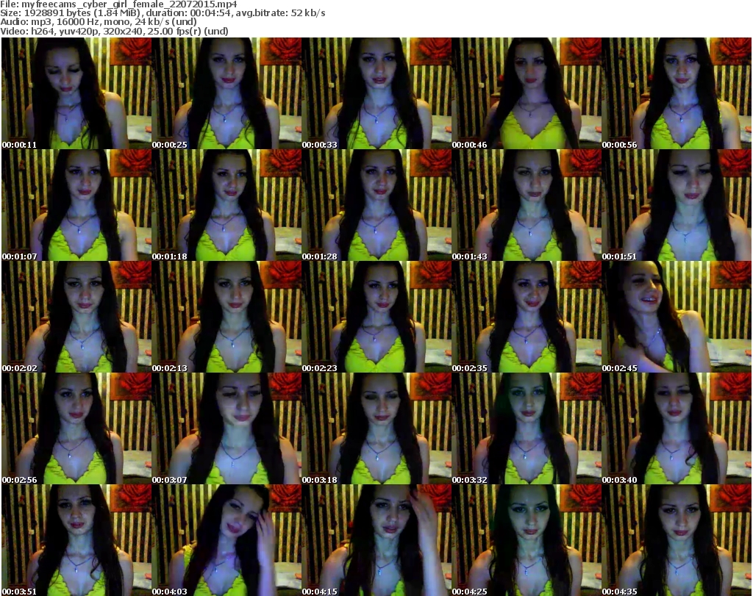Open the frame at timestamp 00:01:28

[x=376, y=205]
